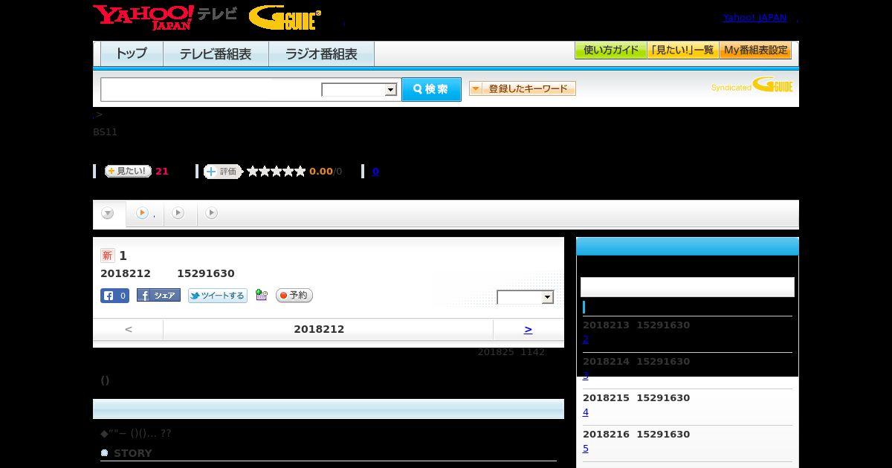Viewport: 892px width, 468px height.
Task: Click the fourth gray arrow tab
Action: pyautogui.click(x=212, y=213)
